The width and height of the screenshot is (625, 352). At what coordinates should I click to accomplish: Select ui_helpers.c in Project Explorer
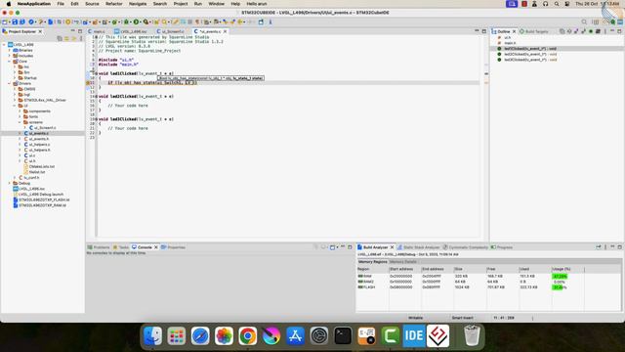(40, 145)
